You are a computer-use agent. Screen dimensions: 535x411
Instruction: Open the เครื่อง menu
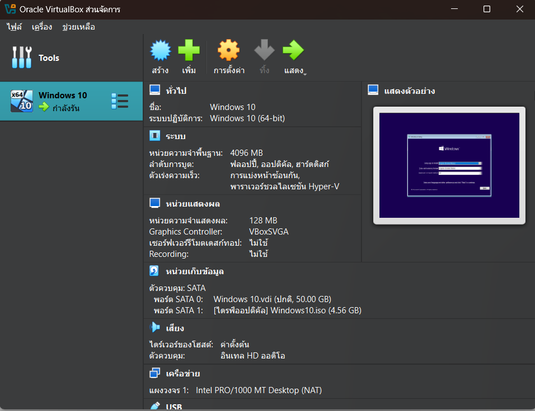pos(42,27)
